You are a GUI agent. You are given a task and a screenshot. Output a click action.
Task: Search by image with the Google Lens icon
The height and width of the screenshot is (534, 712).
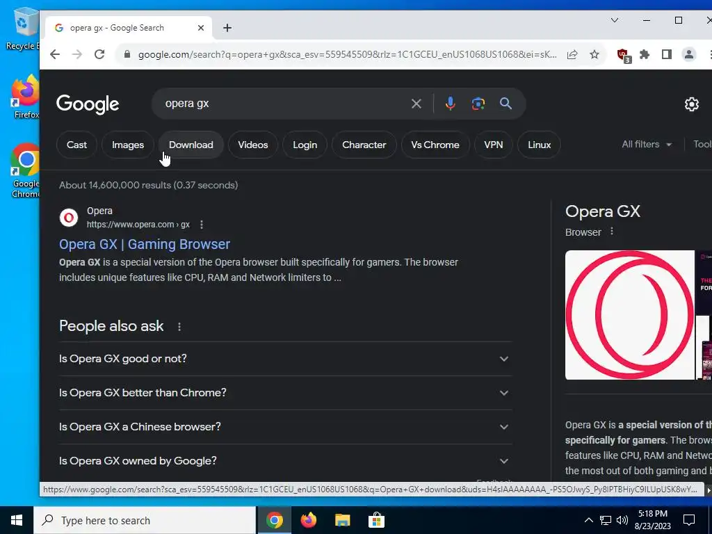478,104
